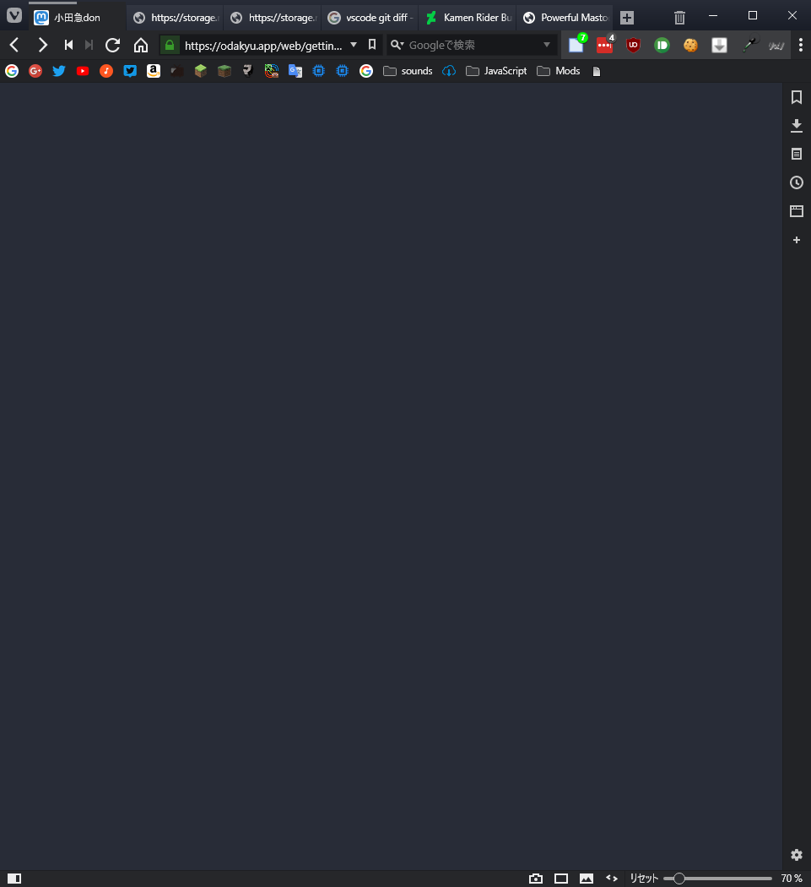Screen dimensions: 811x887
Task: Toggle bookmark for page in address field
Action: pos(372,45)
